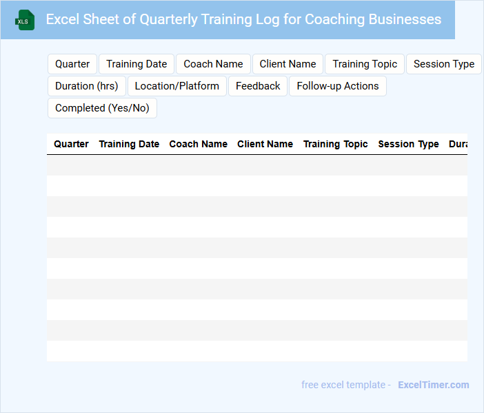
Task: Click the Training Topic tag
Action: click(x=365, y=64)
